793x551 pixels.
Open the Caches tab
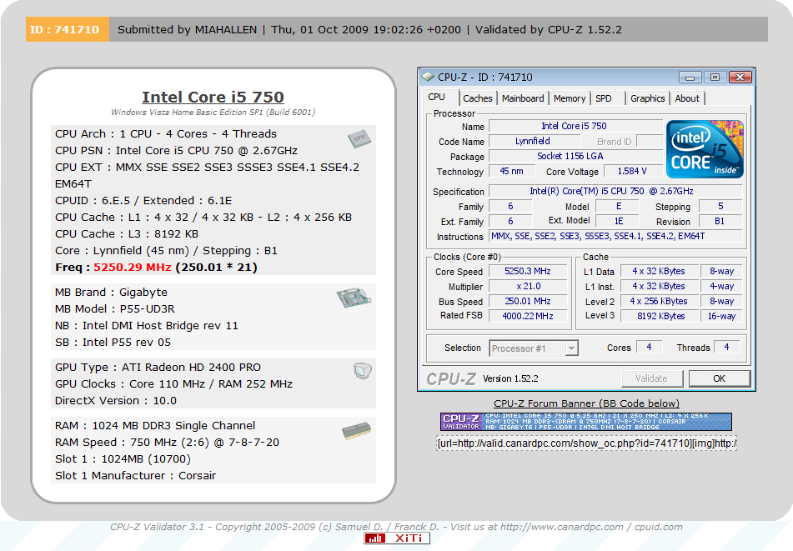478,98
